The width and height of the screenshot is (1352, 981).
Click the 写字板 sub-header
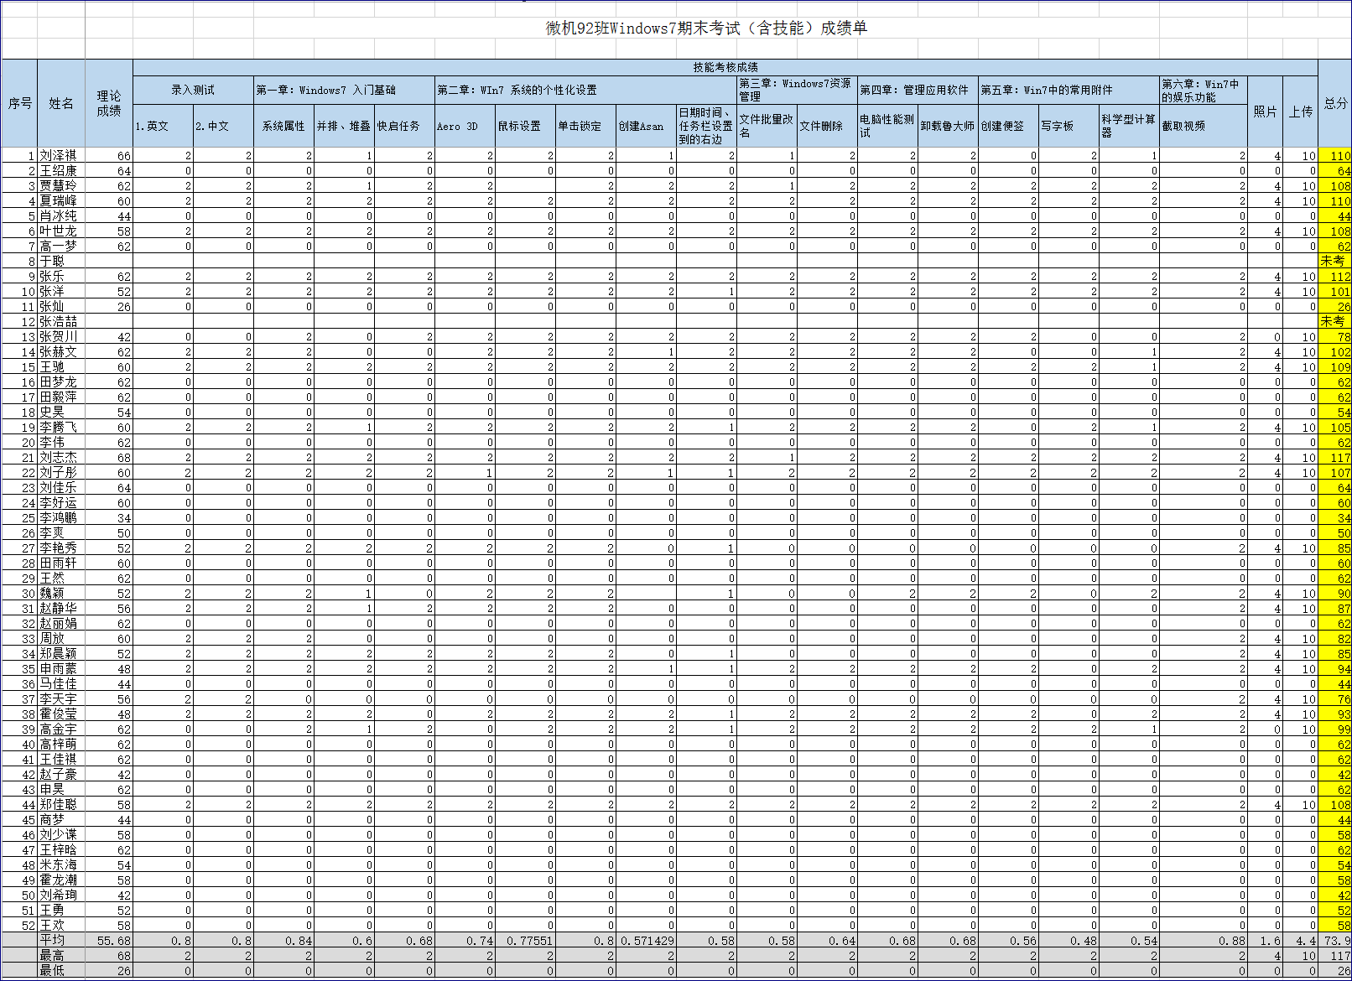pyautogui.click(x=1069, y=126)
